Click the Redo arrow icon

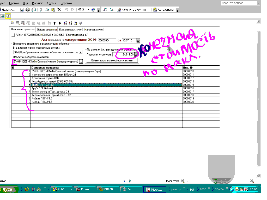[x=72, y=10]
